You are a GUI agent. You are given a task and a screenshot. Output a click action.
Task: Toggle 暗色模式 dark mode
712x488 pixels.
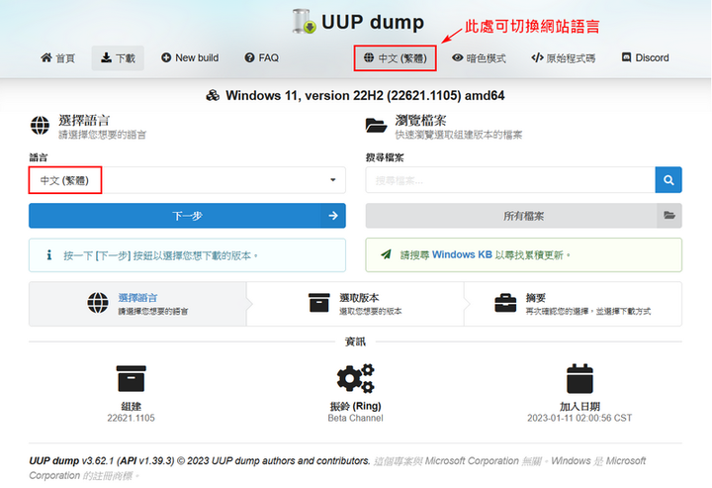click(x=479, y=58)
